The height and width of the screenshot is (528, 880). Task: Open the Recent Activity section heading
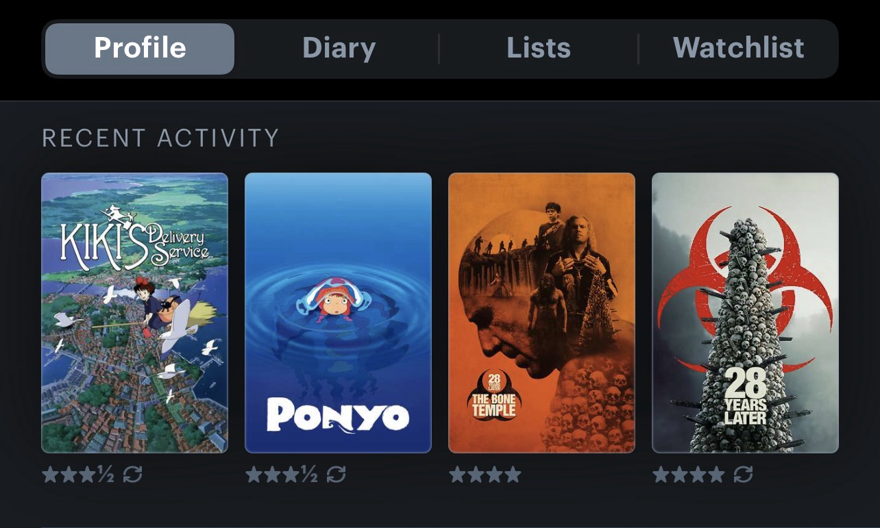pos(160,138)
